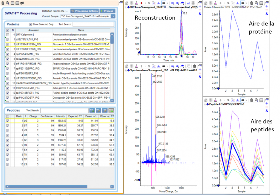Click the magnifier icon in top-left toolbar
280x195 pixels.
8,3
